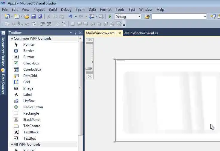Screen dimensions: 220x151
Task: Click the Toolbox vertical scrollbar
Action: (80, 88)
